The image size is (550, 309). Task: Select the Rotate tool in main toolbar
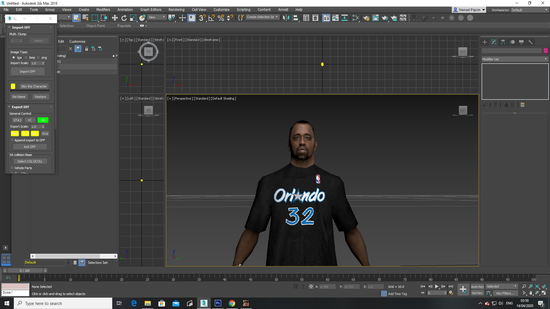(x=124, y=18)
